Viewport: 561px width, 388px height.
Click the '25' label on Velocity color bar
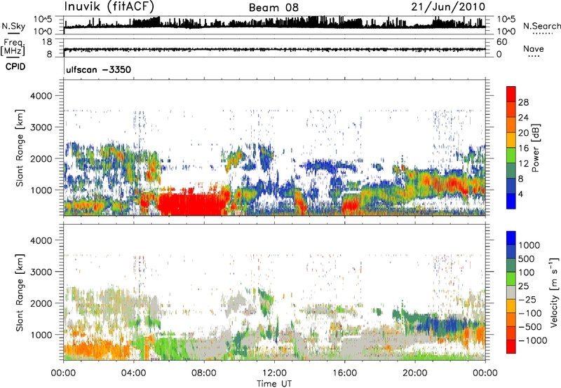point(524,286)
